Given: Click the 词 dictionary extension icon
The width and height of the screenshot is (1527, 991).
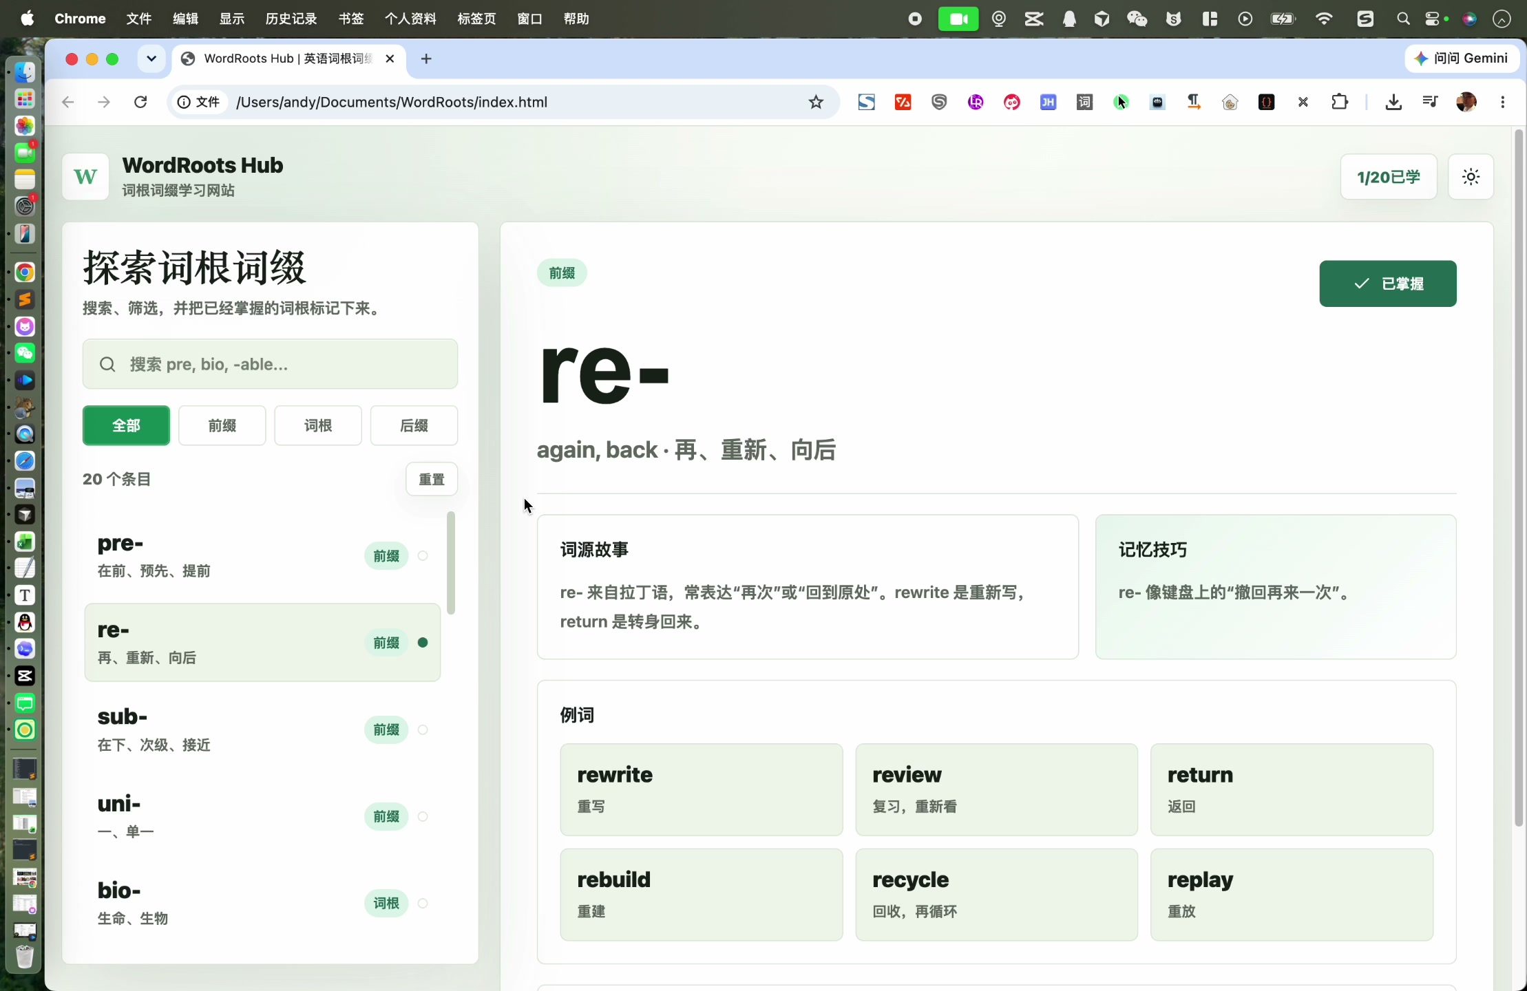Looking at the screenshot, I should click(1084, 102).
